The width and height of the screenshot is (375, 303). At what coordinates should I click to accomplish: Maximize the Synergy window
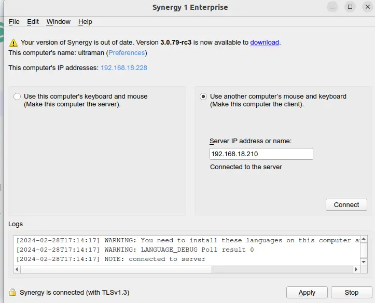tap(350, 7)
